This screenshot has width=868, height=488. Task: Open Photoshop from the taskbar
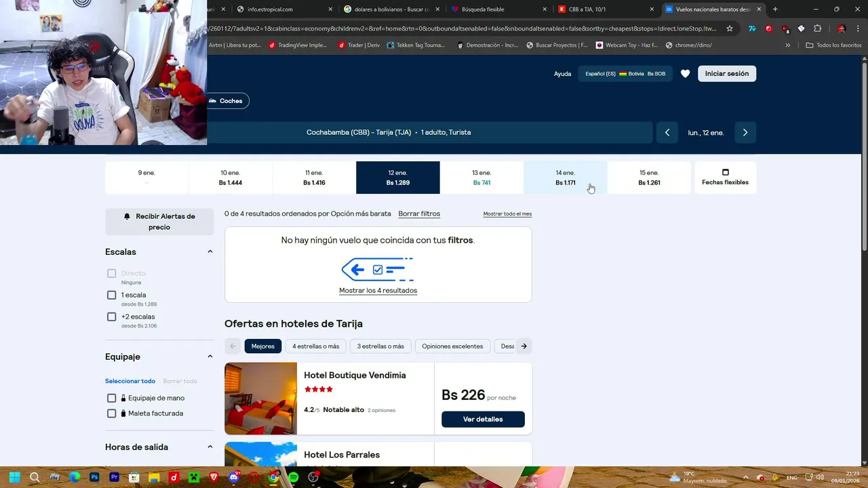point(94,477)
